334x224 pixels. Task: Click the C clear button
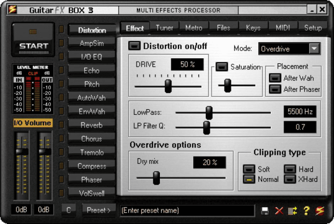click(x=69, y=210)
